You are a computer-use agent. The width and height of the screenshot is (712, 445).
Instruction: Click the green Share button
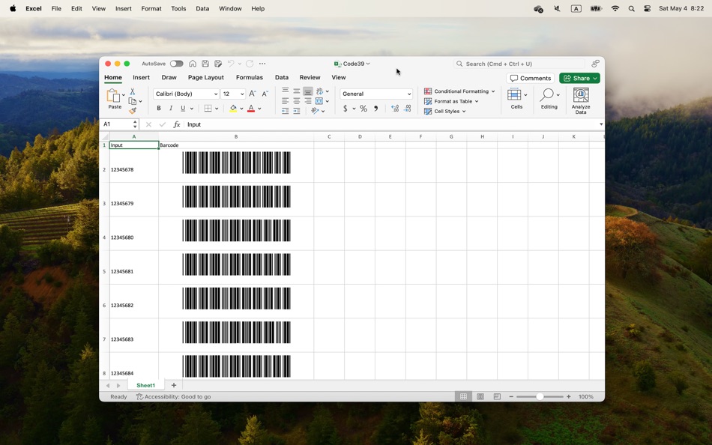pos(579,78)
